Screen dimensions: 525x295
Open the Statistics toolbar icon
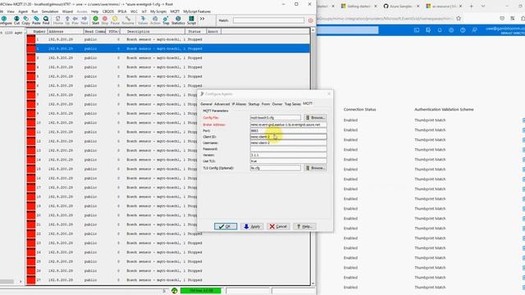178,20
